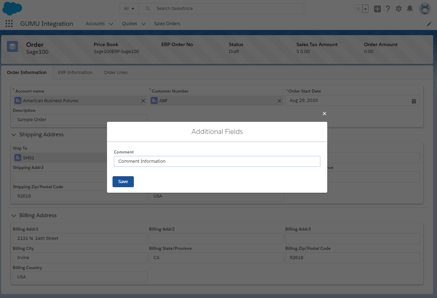Image resolution: width=437 pixels, height=298 pixels.
Task: Click the empty Billing Addr3 field
Action: 352,238
